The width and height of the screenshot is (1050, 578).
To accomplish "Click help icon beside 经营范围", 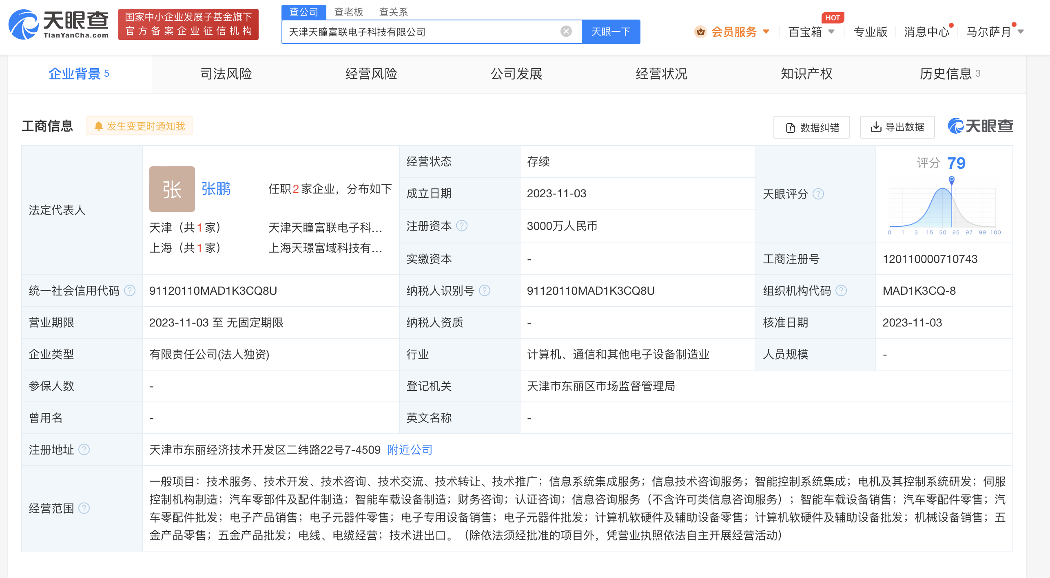I will point(84,508).
